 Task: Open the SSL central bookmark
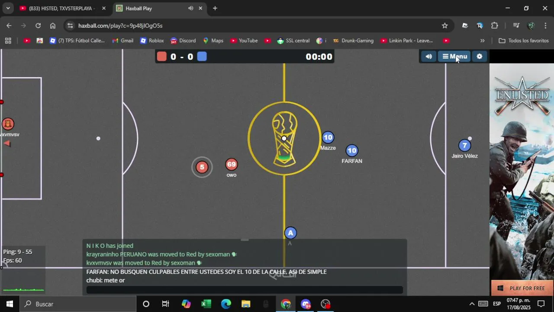(x=293, y=41)
